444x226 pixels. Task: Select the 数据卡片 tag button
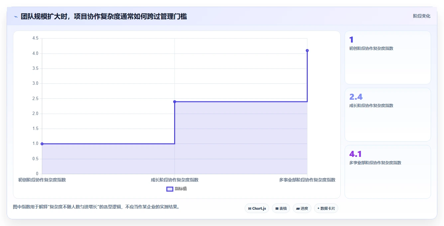pyautogui.click(x=326, y=208)
